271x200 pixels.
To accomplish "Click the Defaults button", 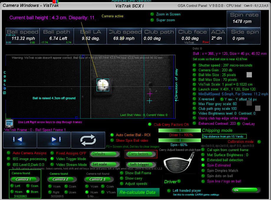I will point(105,154).
